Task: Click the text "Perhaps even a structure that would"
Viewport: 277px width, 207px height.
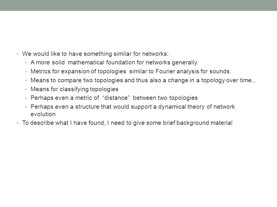Action: (80, 107)
